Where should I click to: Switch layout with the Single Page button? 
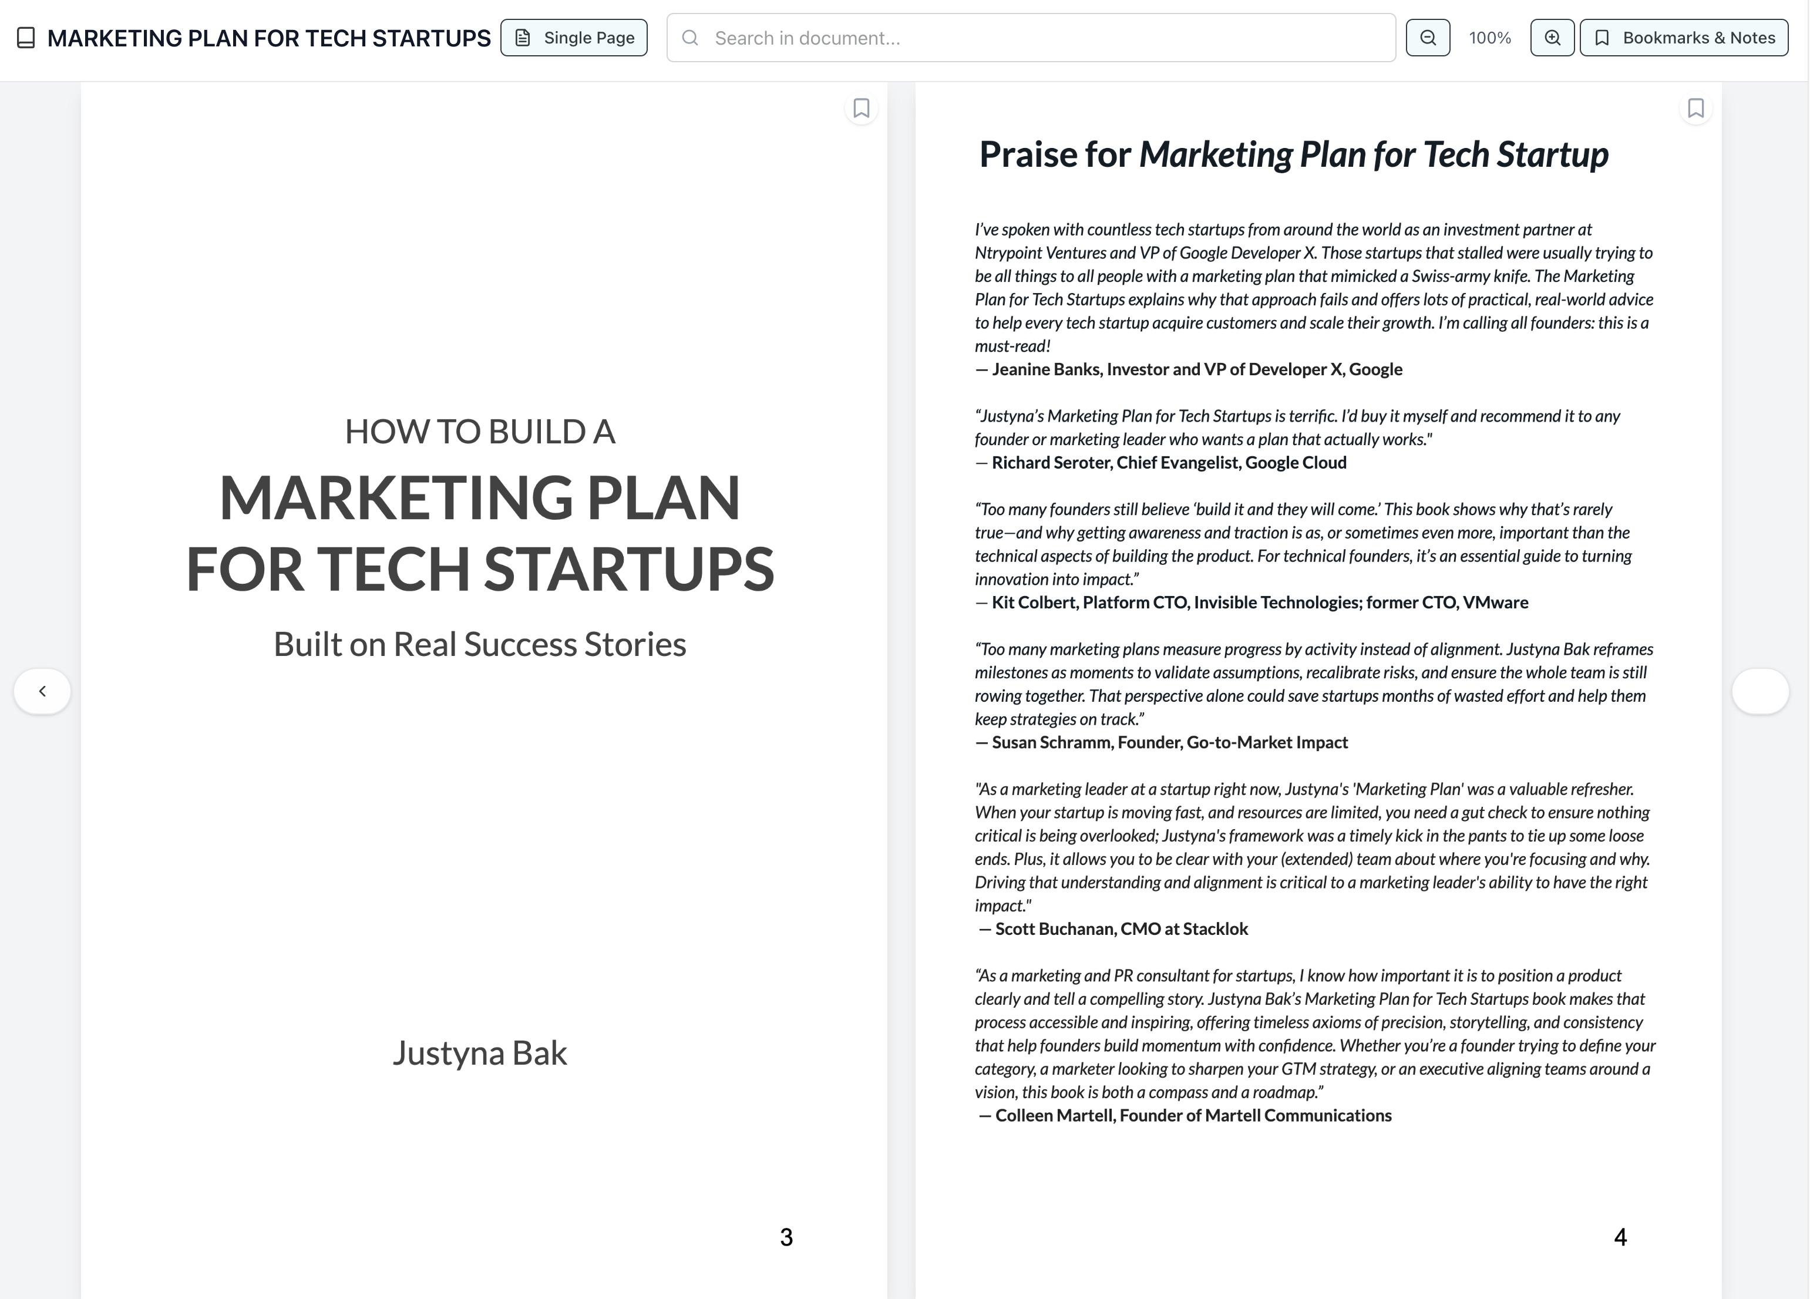pos(574,38)
